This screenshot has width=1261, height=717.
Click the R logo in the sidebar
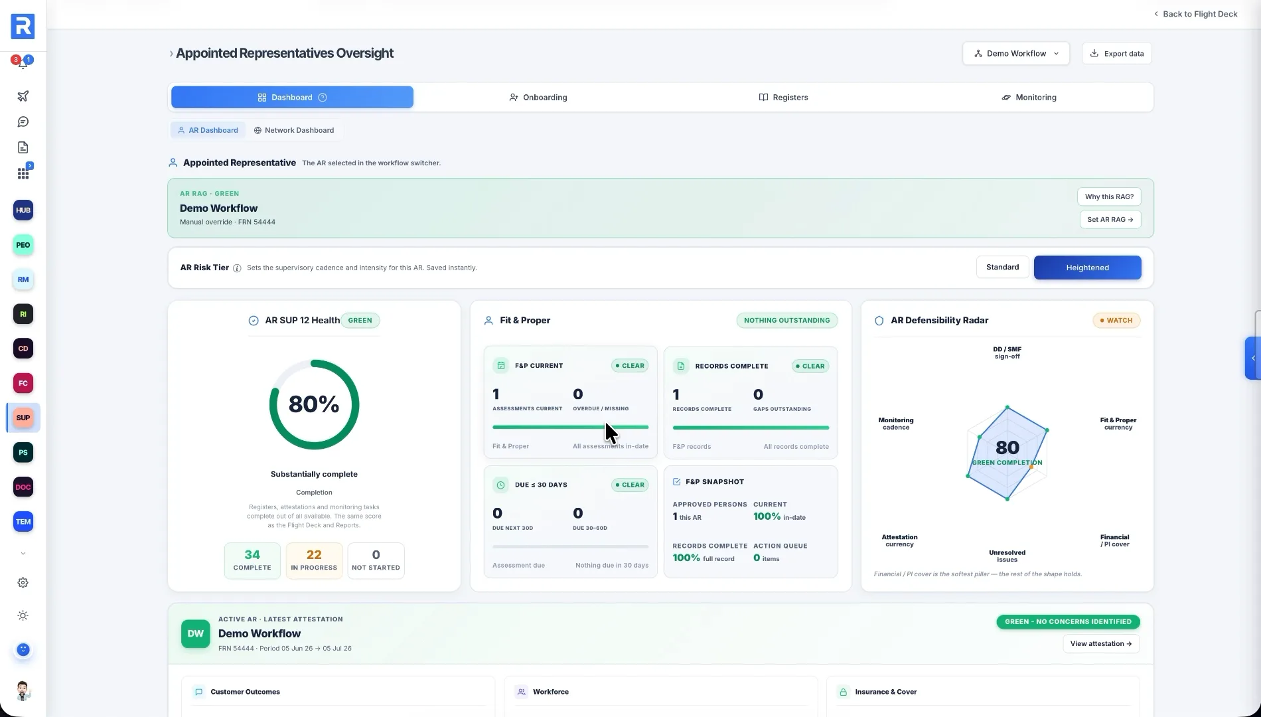point(23,27)
